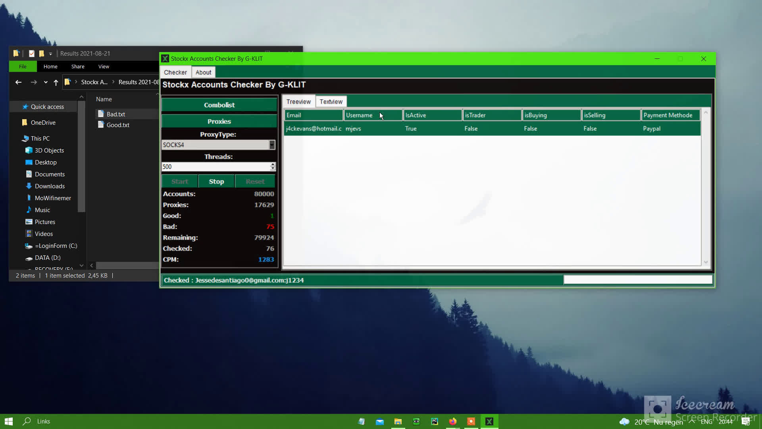Increase Threads using the up stepper arrow

[273, 164]
